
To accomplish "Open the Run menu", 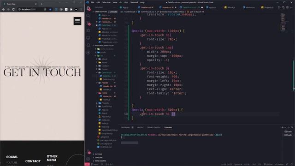I will [126, 2].
